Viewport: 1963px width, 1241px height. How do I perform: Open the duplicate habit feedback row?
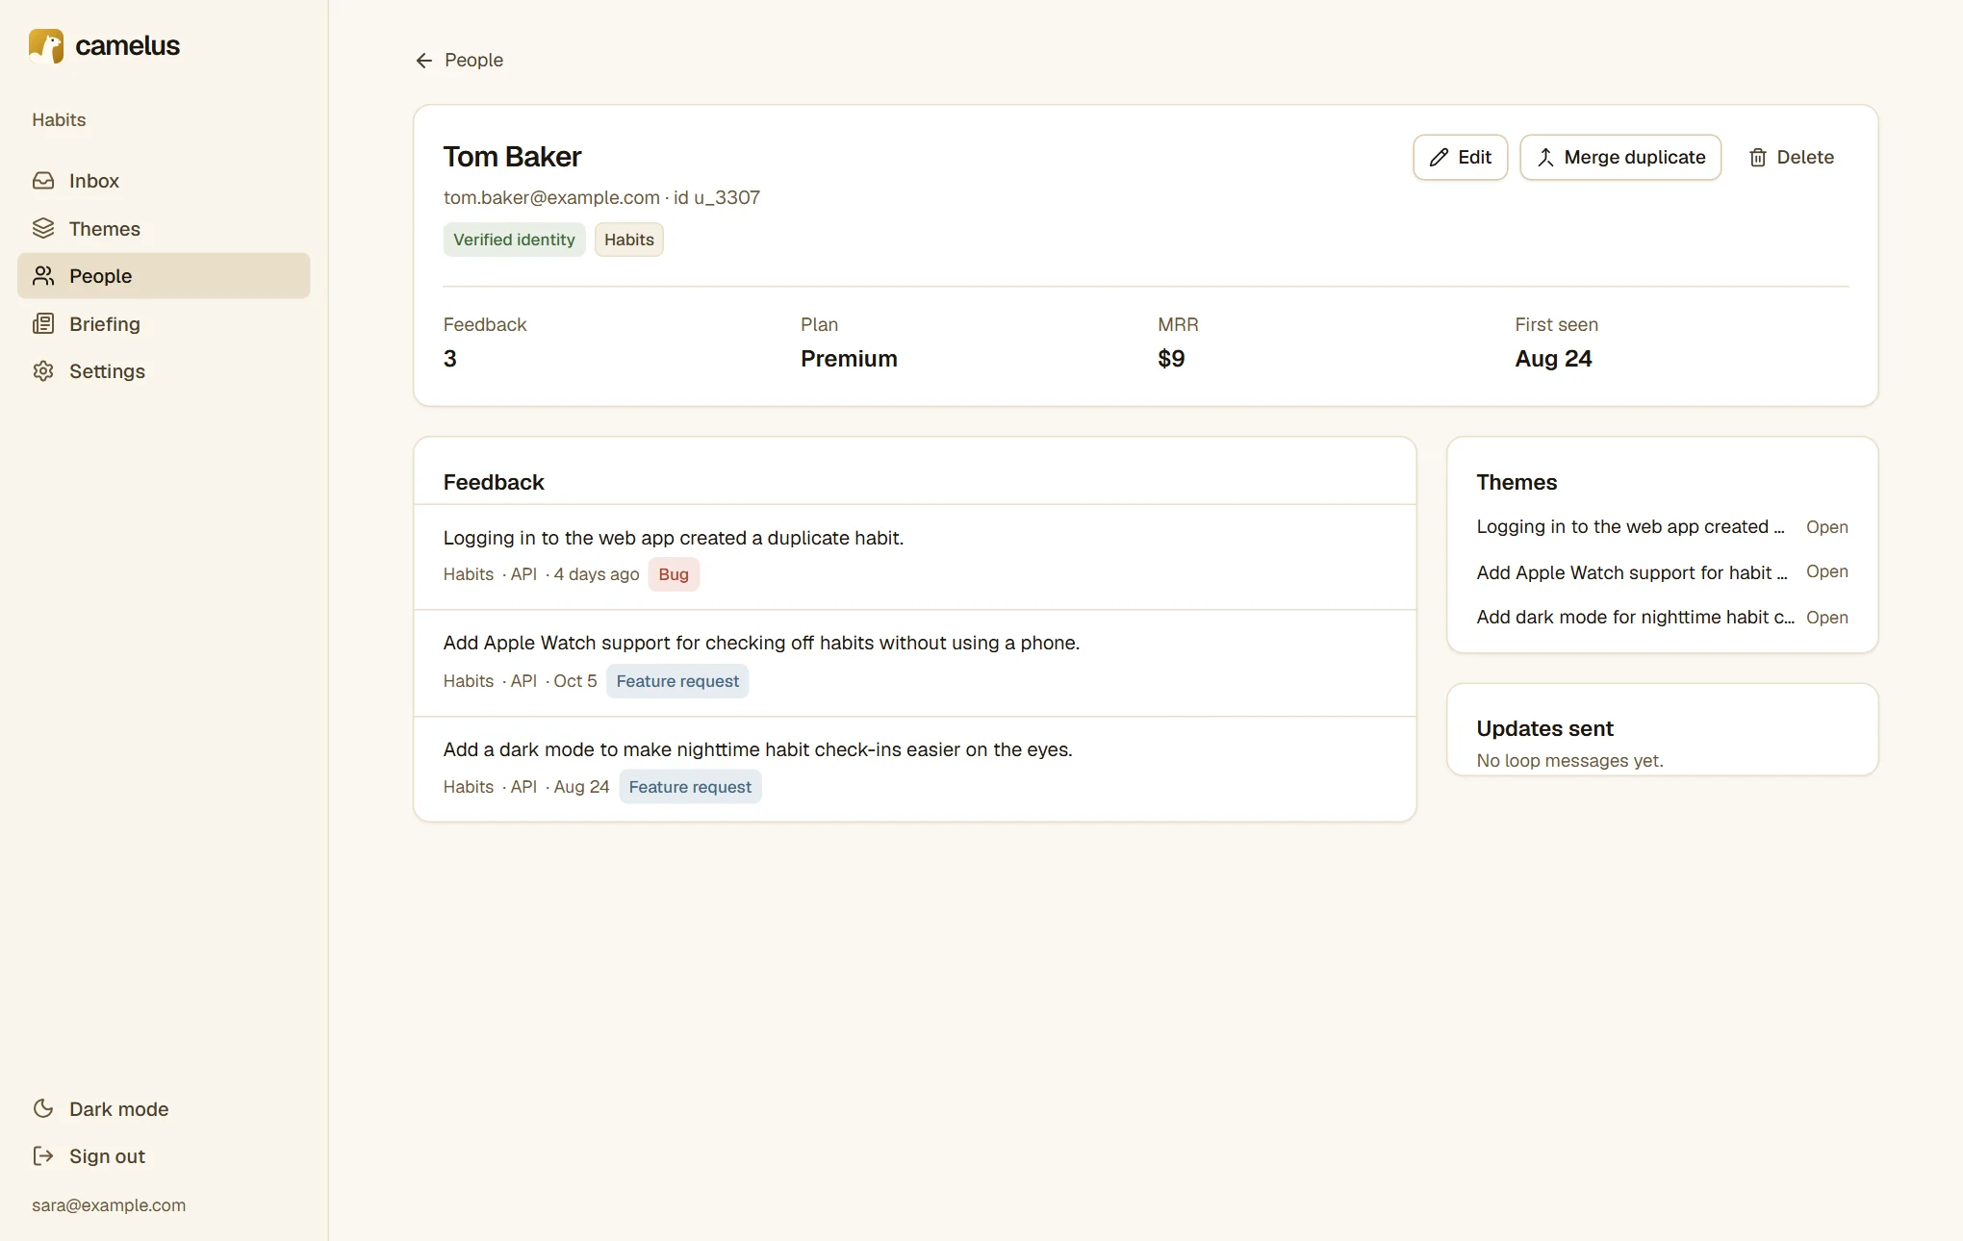click(915, 556)
